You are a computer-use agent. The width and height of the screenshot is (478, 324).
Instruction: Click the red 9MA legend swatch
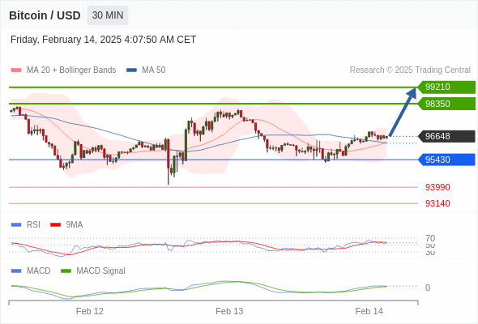coord(55,225)
